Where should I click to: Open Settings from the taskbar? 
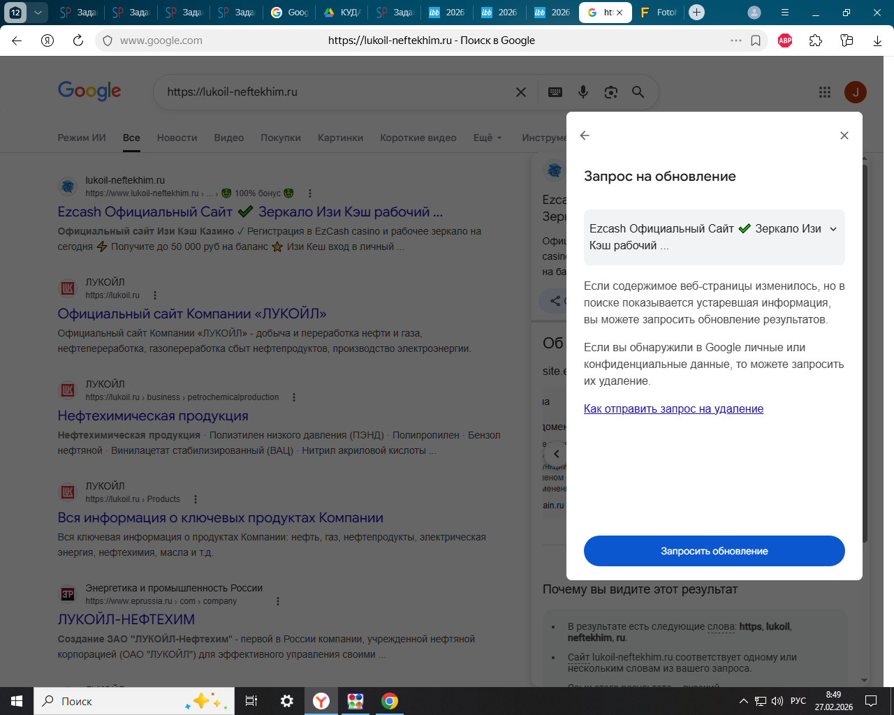coord(287,701)
